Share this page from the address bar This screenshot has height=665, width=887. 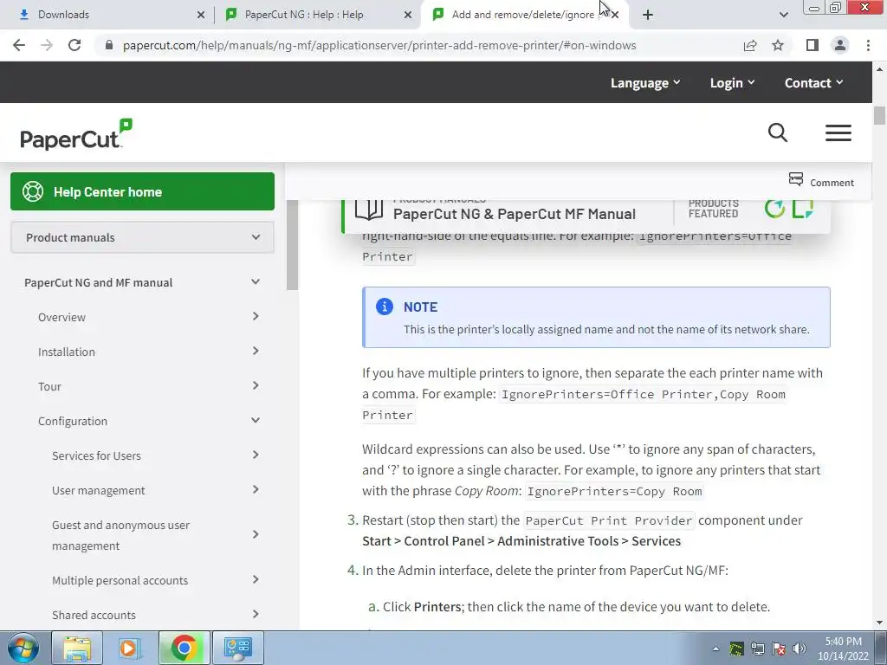(x=750, y=45)
